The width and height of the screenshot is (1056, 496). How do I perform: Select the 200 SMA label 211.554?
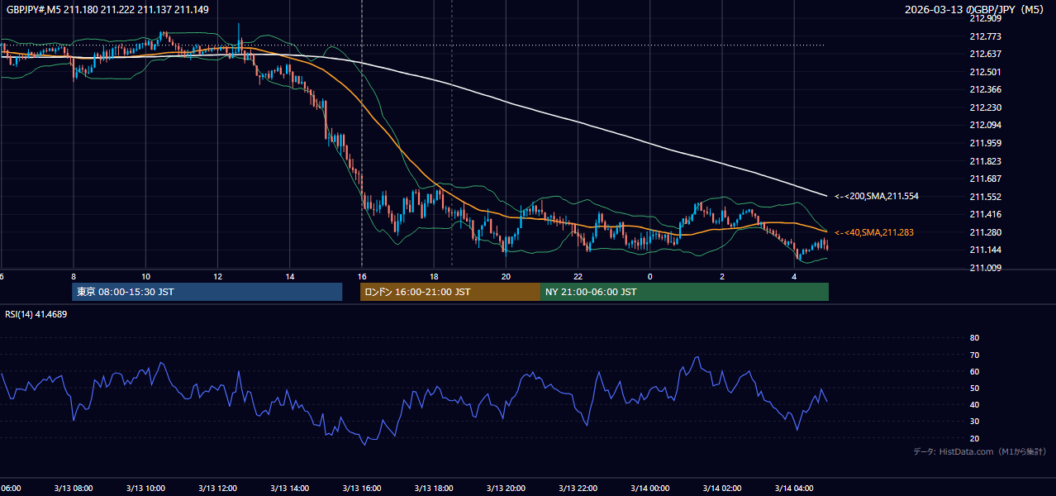(877, 197)
